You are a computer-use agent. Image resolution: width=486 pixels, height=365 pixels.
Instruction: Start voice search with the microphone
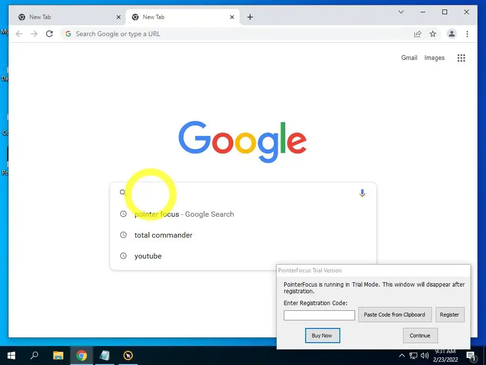pos(362,193)
